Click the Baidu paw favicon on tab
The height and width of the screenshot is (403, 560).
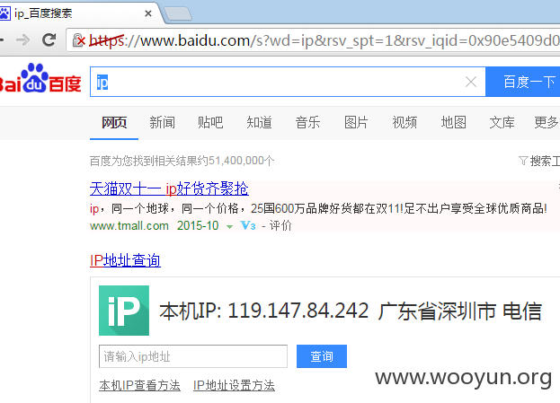pyautogui.click(x=5, y=13)
